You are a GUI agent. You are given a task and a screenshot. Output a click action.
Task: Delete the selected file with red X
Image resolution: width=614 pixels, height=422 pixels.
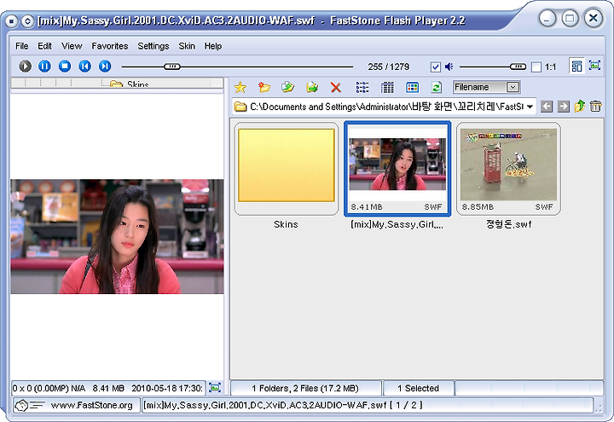pyautogui.click(x=336, y=87)
